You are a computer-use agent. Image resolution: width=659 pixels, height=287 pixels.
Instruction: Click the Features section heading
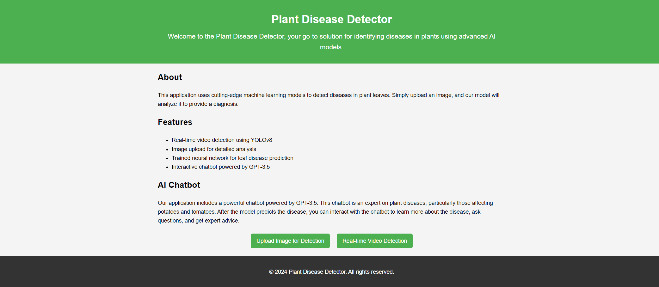pyautogui.click(x=175, y=122)
